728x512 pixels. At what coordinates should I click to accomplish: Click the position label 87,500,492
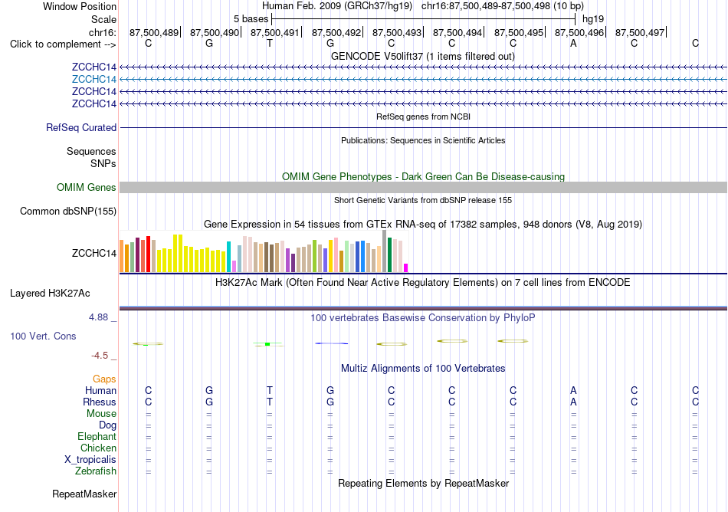(x=336, y=32)
